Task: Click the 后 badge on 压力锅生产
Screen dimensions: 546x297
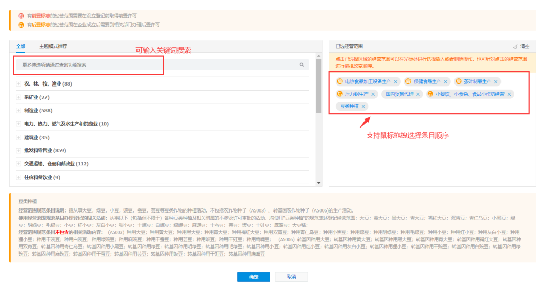Action: click(340, 94)
